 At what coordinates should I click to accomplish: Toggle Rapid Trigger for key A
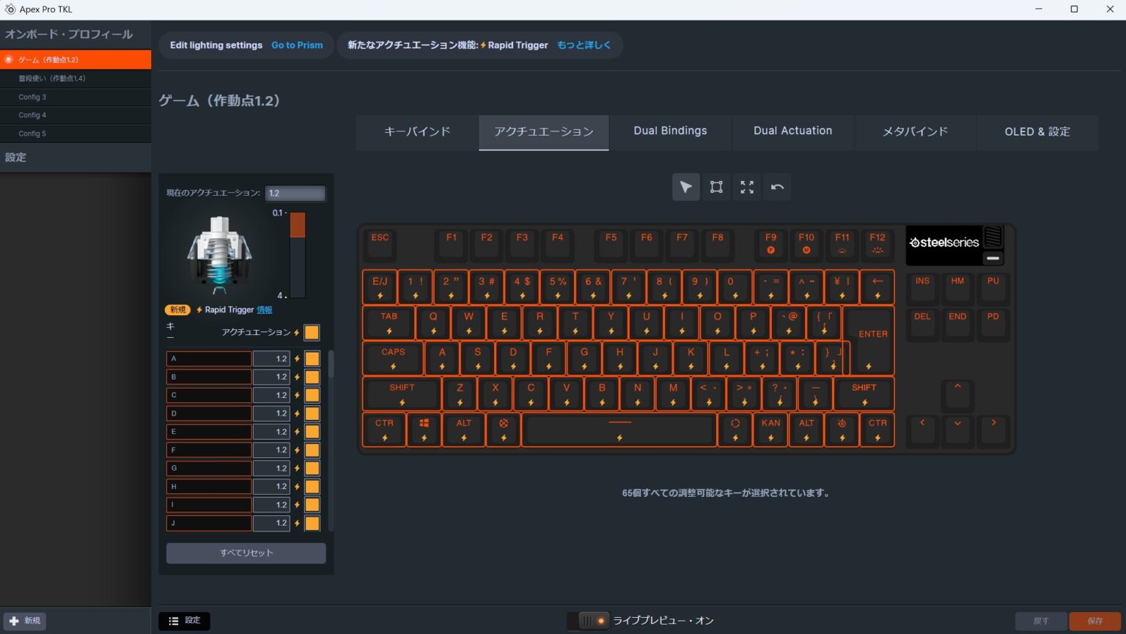[x=312, y=358]
